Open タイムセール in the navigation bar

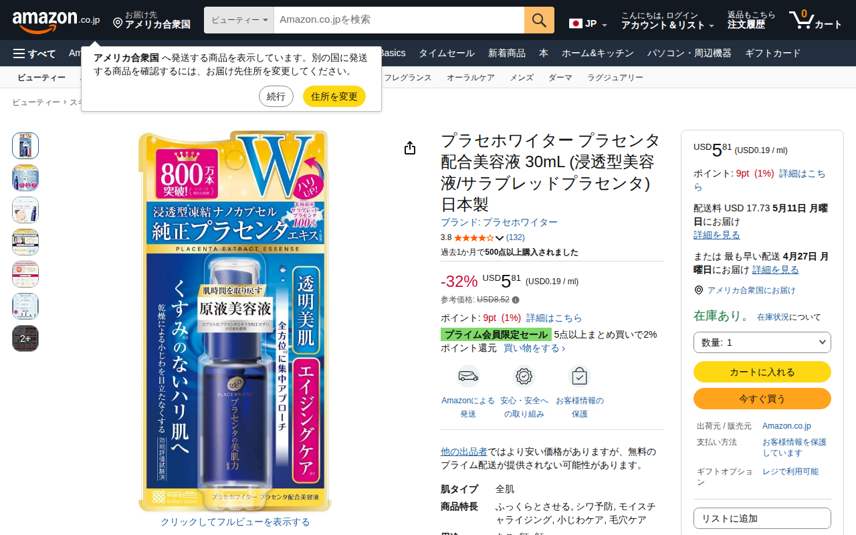pyautogui.click(x=447, y=53)
